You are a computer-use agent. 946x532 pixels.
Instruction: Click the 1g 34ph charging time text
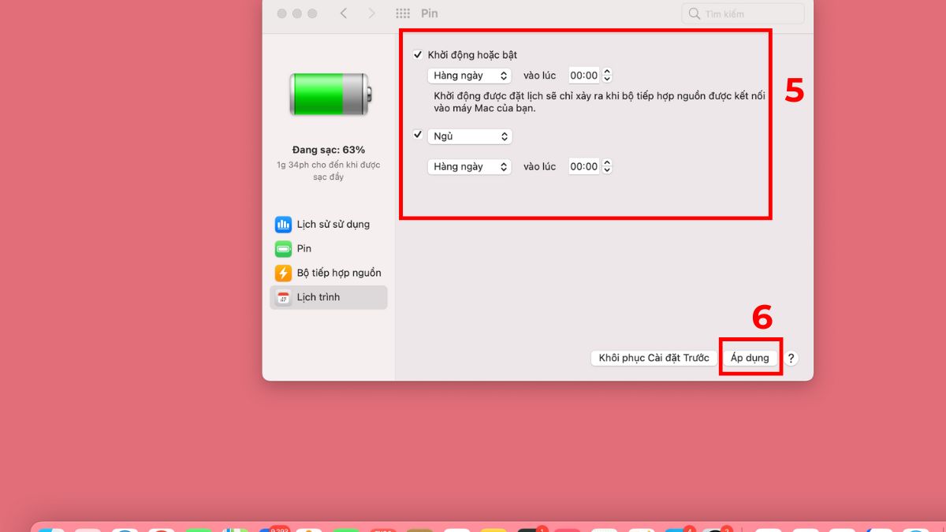pos(329,171)
